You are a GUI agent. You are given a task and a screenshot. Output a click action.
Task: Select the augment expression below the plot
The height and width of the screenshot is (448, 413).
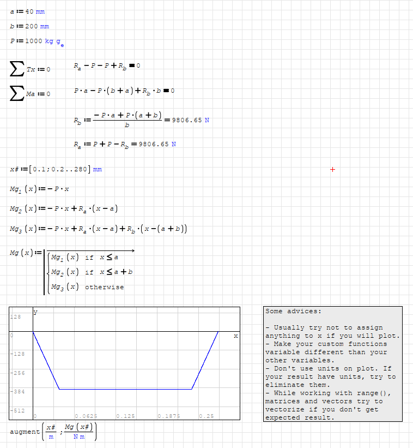click(x=53, y=432)
